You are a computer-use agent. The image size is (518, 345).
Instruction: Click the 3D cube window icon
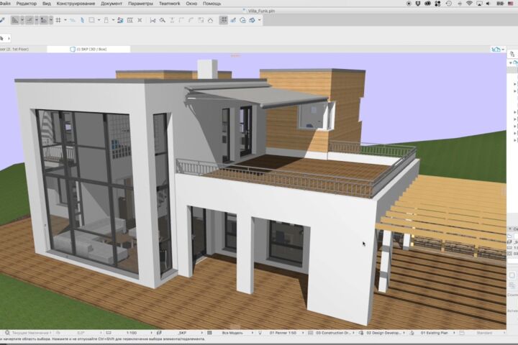pos(252,20)
